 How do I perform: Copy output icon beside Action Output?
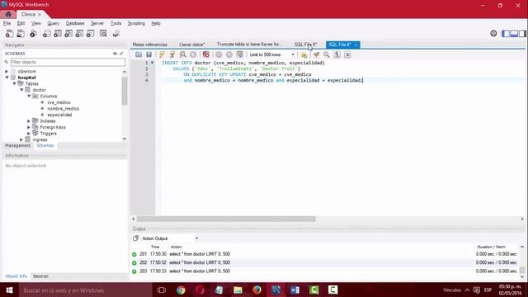tap(135, 238)
